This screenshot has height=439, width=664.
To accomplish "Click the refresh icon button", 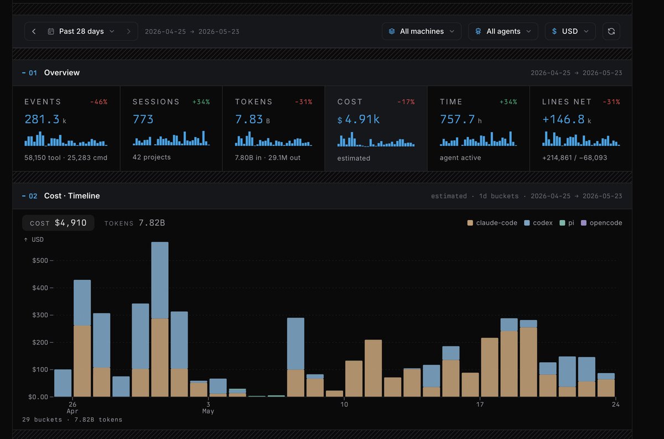I will (x=611, y=32).
